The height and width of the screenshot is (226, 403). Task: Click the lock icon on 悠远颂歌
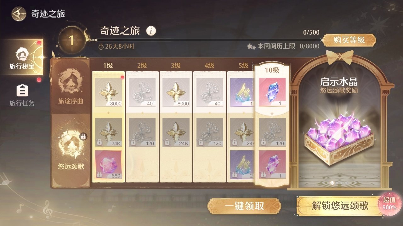coord(83,136)
